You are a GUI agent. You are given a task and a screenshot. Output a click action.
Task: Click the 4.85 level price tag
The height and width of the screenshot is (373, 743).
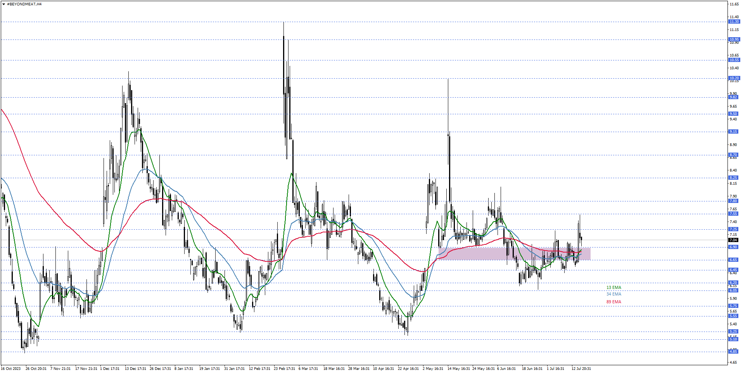pyautogui.click(x=734, y=352)
